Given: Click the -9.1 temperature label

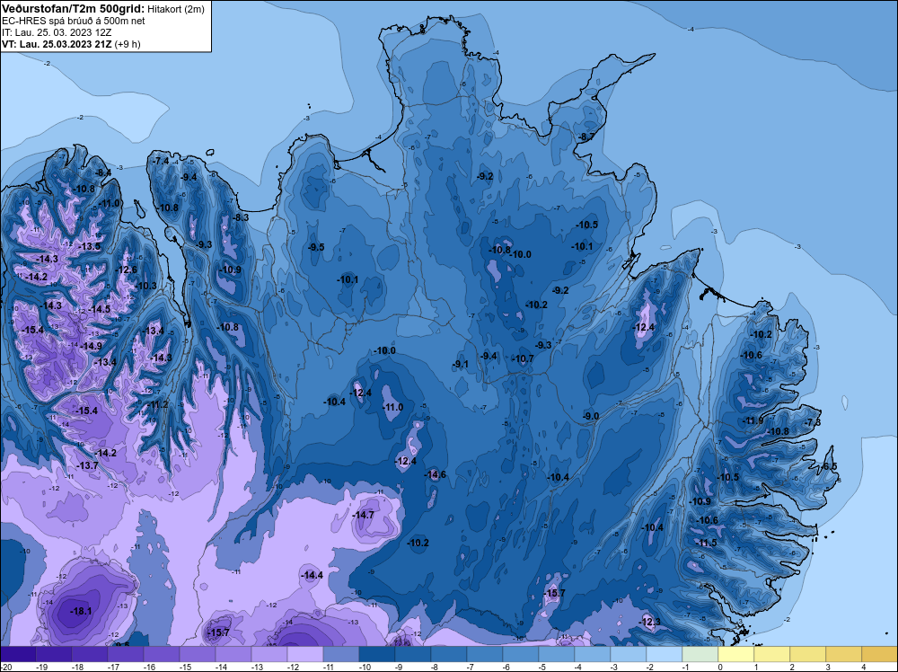Looking at the screenshot, I should pyautogui.click(x=460, y=365).
